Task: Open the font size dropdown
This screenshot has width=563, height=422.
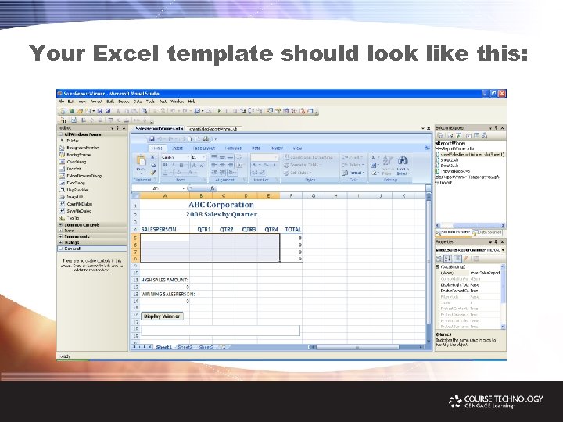Action: (x=203, y=157)
